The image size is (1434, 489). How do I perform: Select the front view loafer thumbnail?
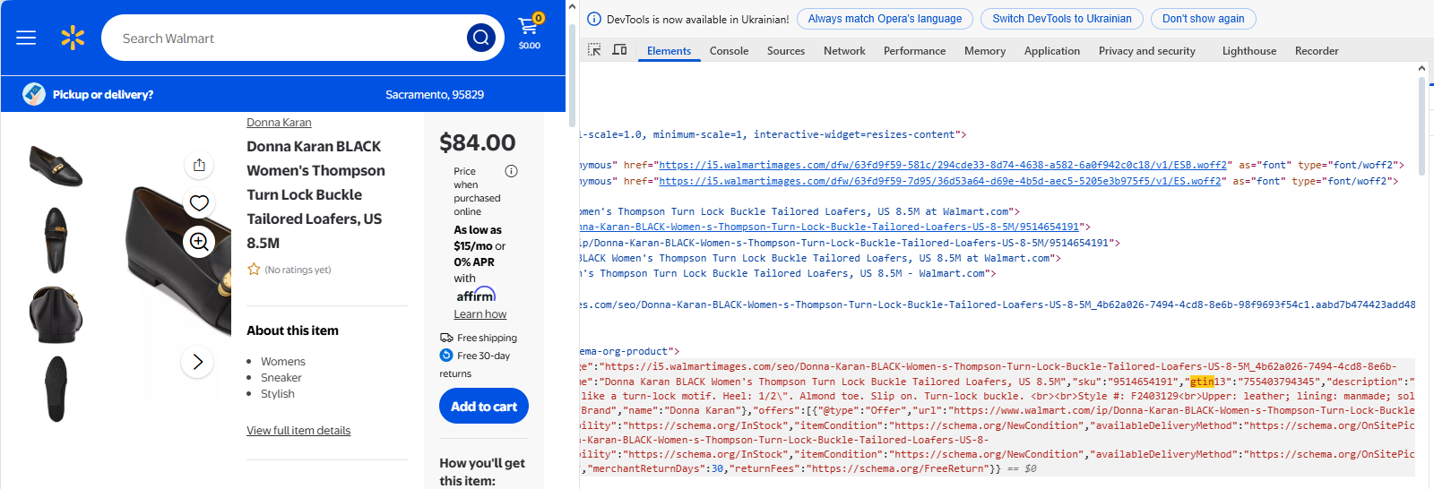coord(56,314)
